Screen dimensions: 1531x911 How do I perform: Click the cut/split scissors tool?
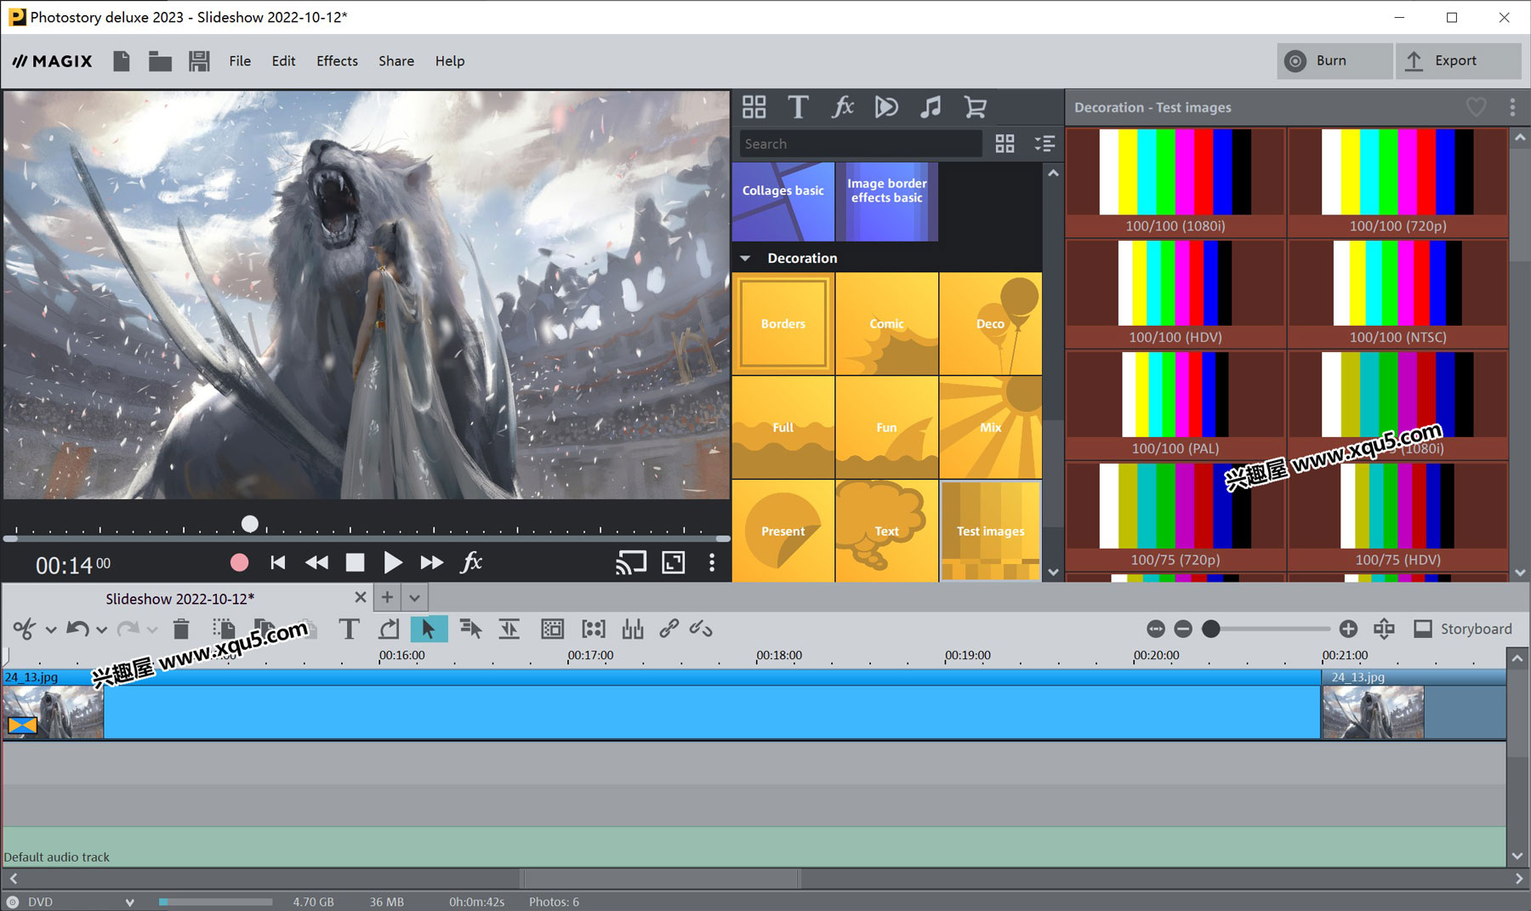tap(24, 629)
